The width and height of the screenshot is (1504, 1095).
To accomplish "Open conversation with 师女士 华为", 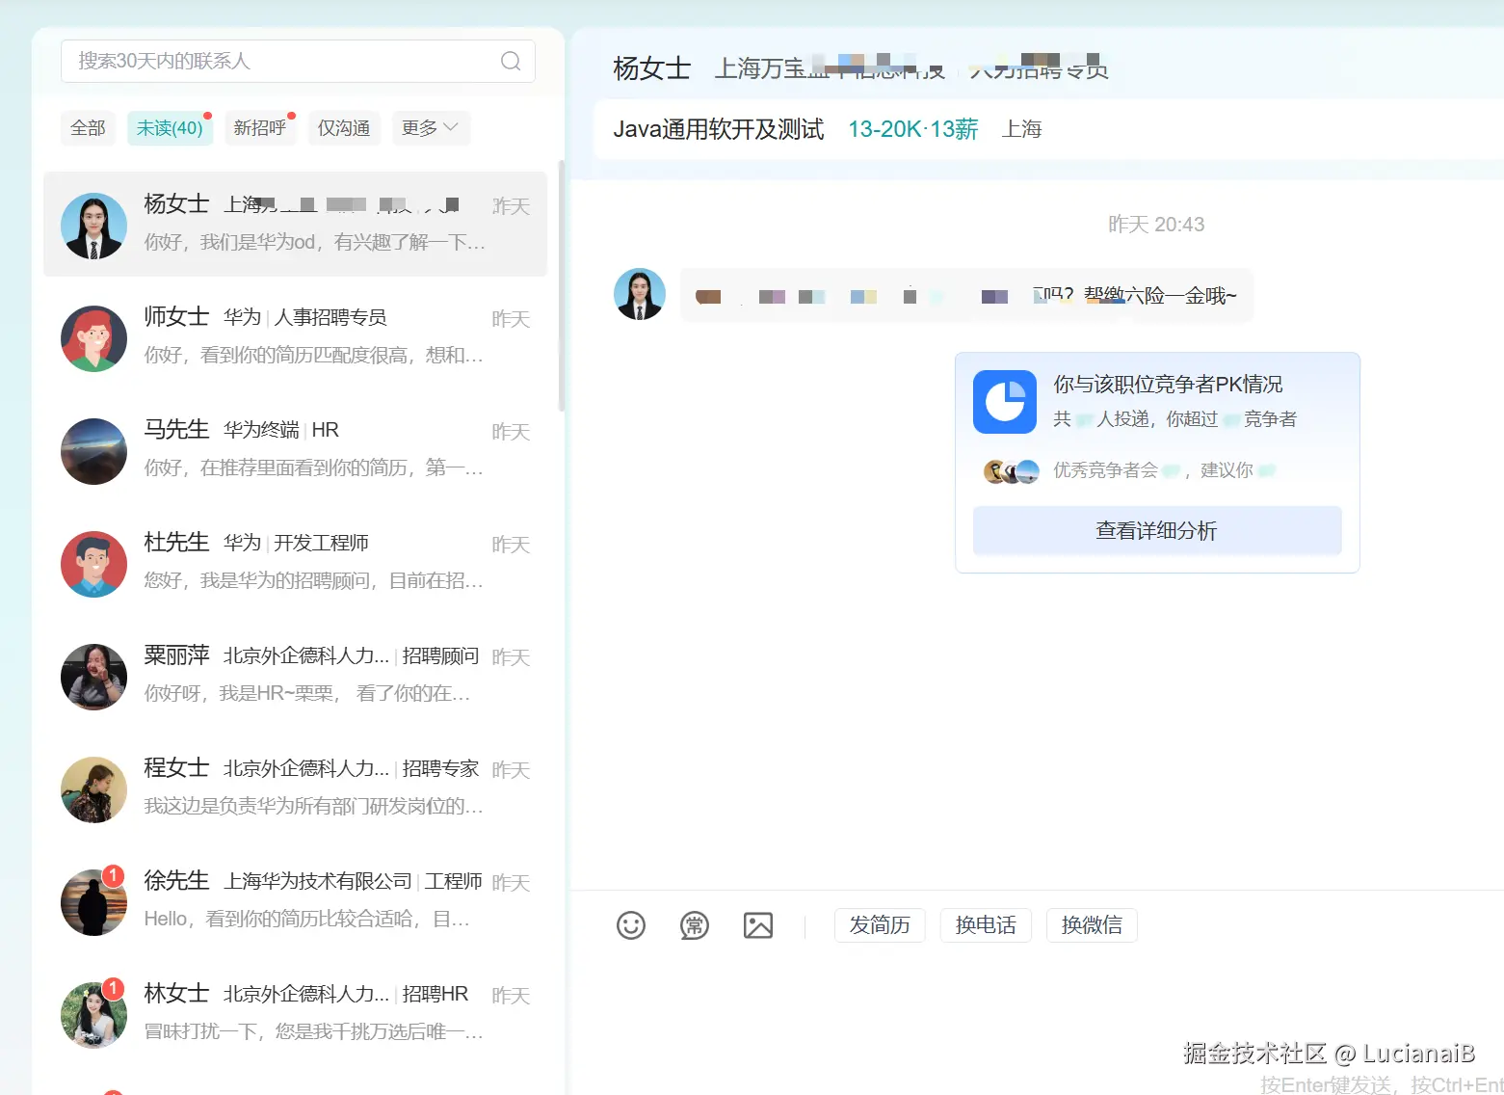I will click(295, 337).
